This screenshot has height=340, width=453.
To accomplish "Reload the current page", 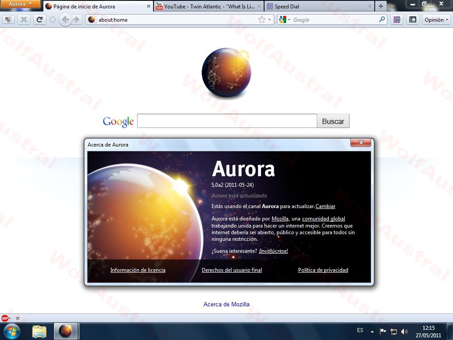I will pyautogui.click(x=39, y=19).
